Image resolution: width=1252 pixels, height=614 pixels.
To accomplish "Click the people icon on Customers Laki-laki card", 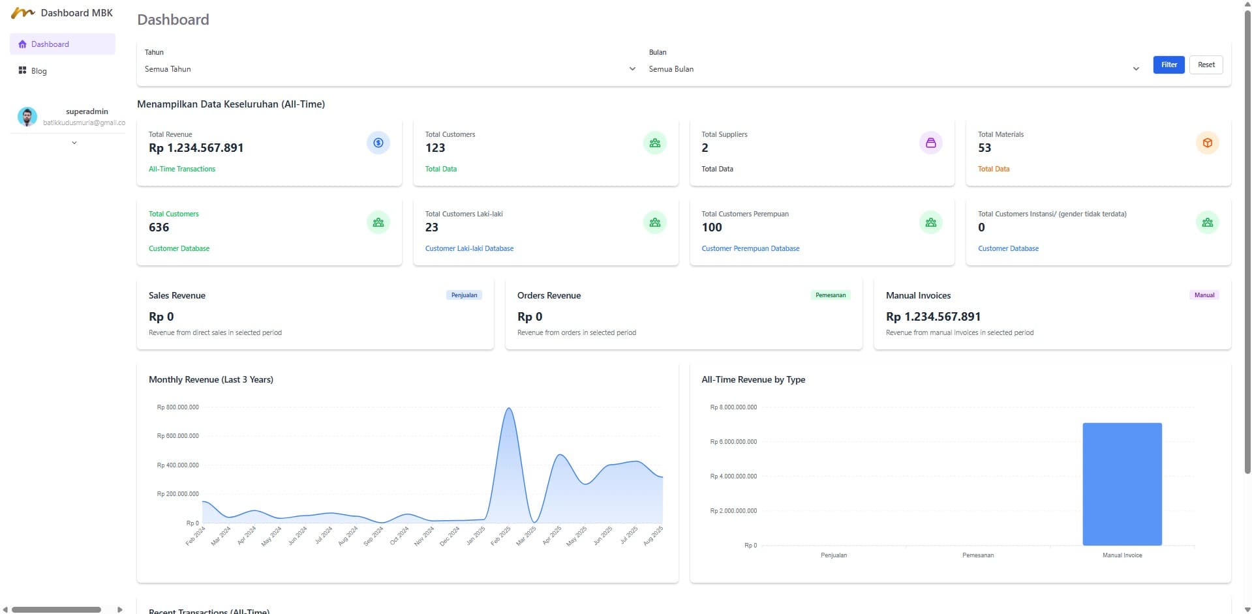I will [x=654, y=222].
